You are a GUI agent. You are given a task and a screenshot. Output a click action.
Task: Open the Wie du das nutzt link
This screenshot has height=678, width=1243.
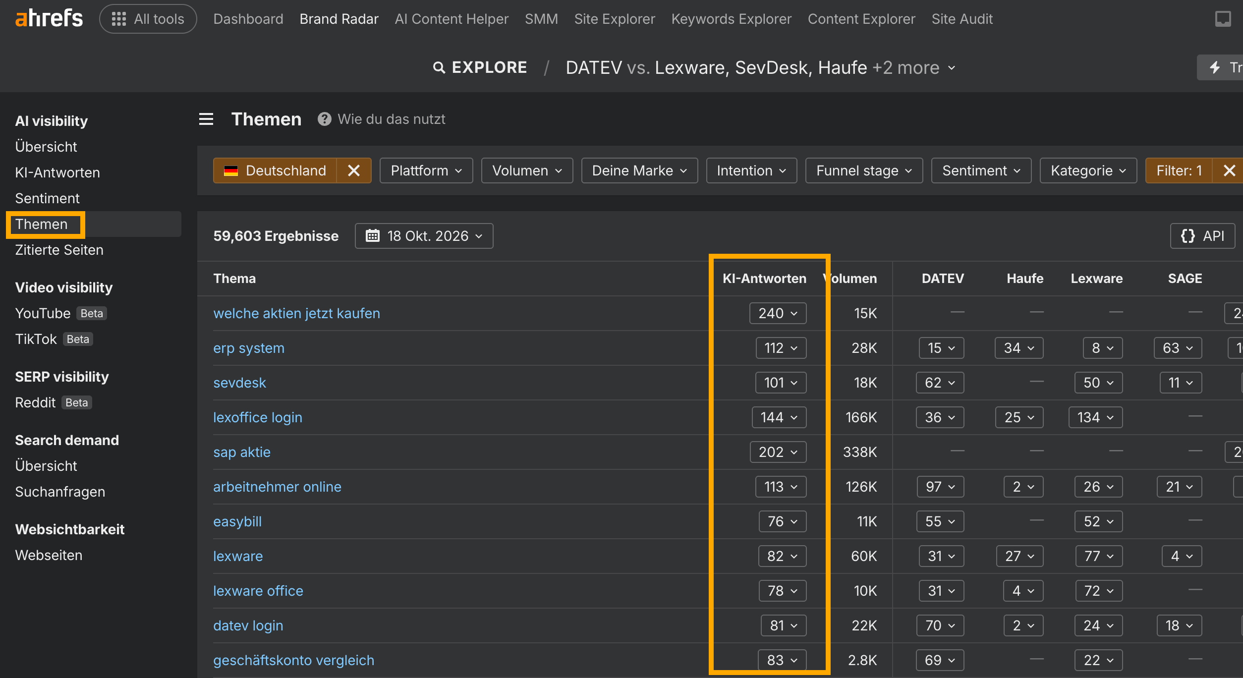pos(392,119)
